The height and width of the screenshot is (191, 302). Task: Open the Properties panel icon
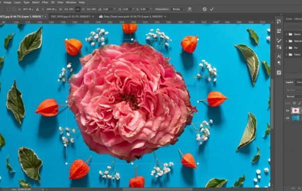coord(279,31)
